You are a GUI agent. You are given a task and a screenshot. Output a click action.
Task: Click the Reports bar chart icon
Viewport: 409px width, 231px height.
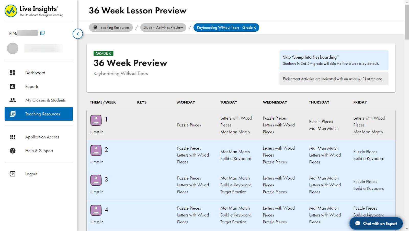13,86
